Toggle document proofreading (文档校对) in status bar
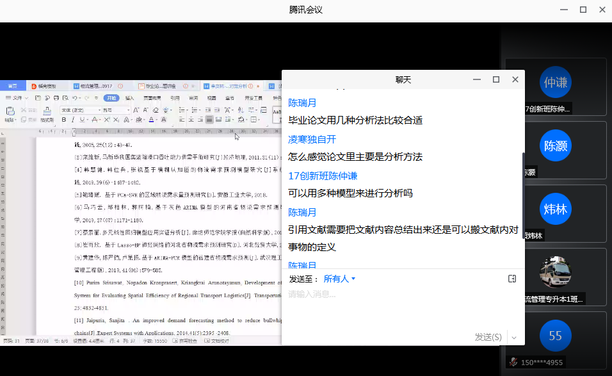 point(218,342)
